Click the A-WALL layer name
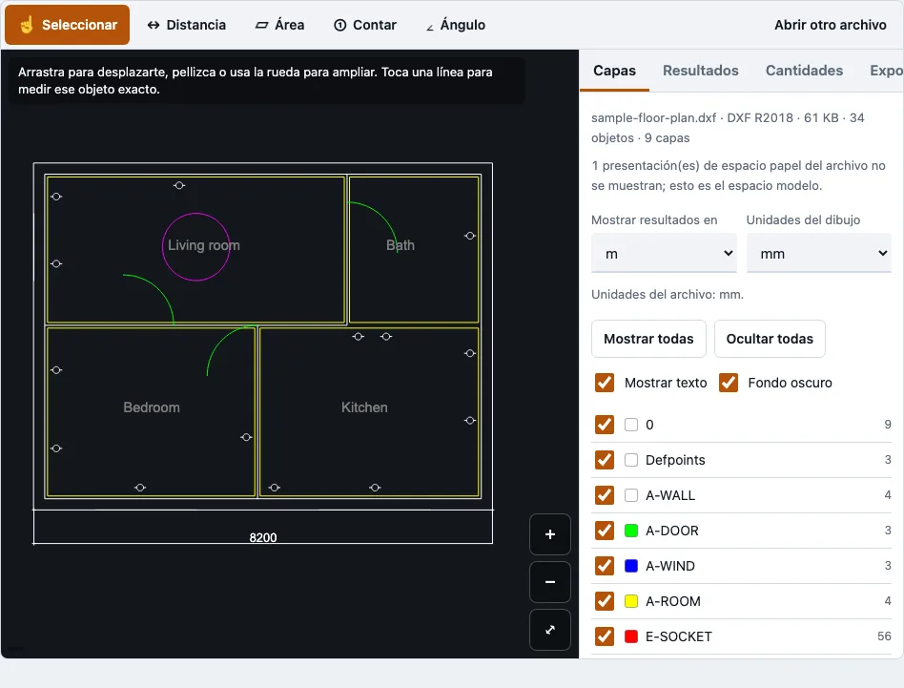Viewport: 904px width, 688px height. [670, 495]
